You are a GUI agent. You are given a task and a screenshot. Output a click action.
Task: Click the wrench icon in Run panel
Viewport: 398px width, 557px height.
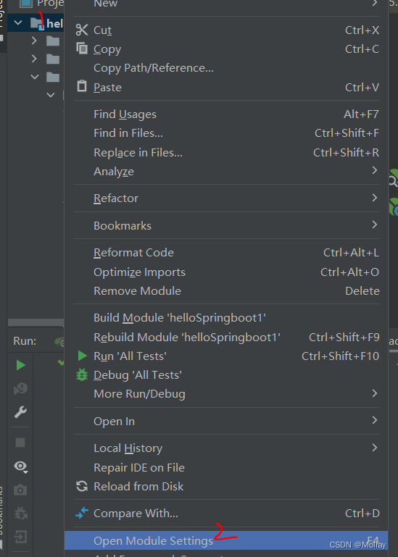[x=20, y=412]
